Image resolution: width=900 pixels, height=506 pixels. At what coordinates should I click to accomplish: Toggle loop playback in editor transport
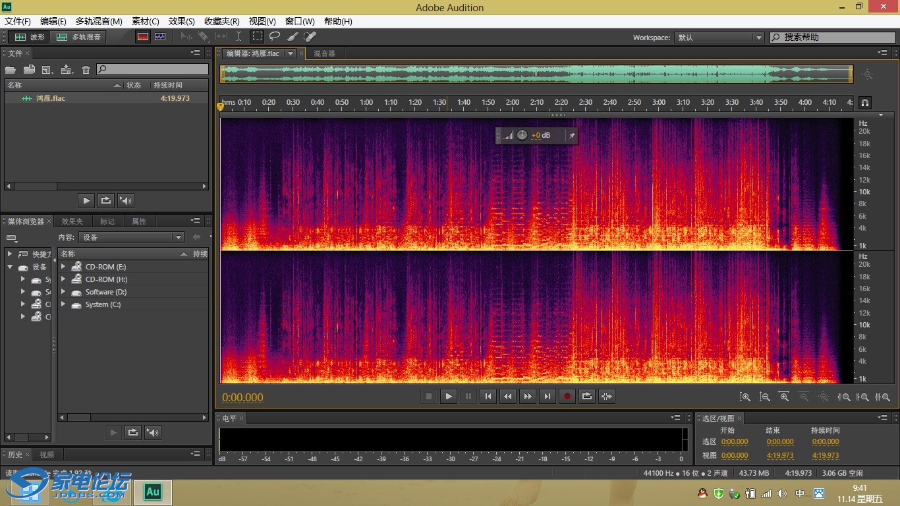[x=587, y=396]
